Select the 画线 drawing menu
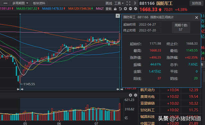The width and height of the screenshot is (205, 125). pos(109,3)
